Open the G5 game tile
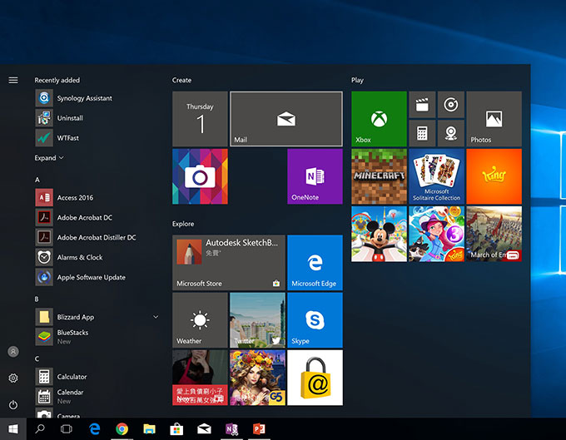 257,378
